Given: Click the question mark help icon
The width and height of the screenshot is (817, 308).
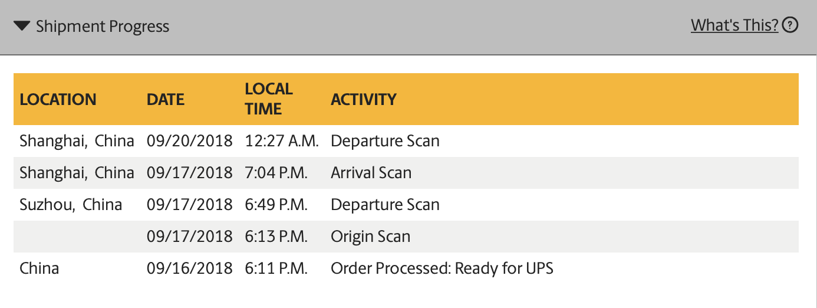Looking at the screenshot, I should pyautogui.click(x=790, y=25).
